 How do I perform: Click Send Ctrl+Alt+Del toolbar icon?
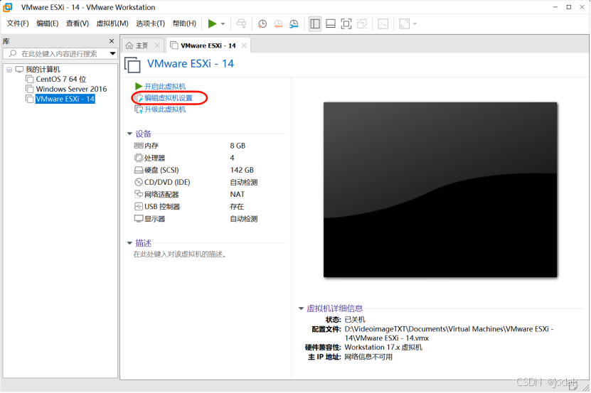coord(241,23)
